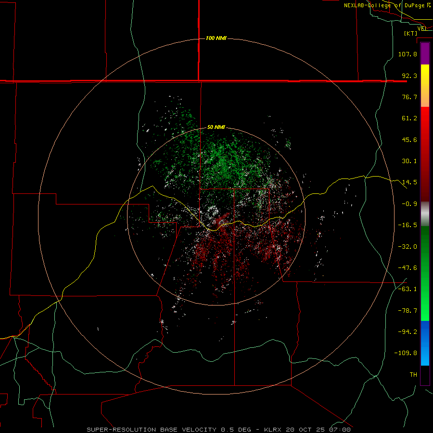Click the 45.6 velocity scale value
This screenshot has width=433, height=433.
(409, 140)
